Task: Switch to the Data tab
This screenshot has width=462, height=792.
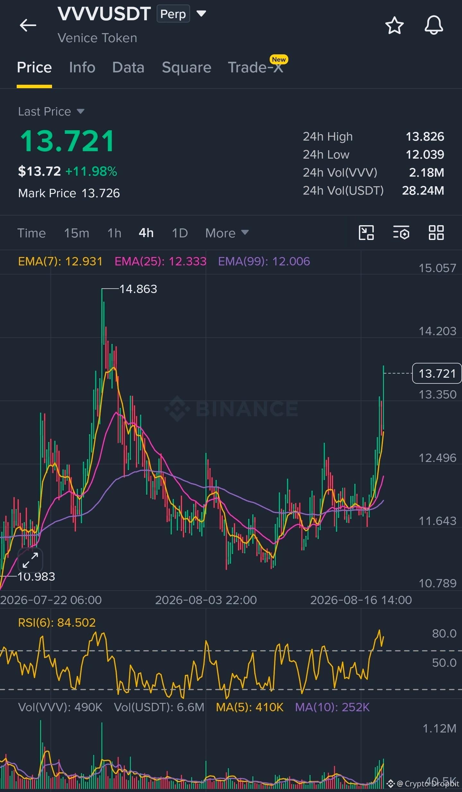Action: point(128,68)
